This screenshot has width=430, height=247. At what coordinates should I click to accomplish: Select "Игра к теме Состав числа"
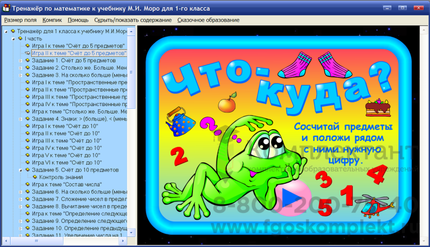tap(67, 184)
